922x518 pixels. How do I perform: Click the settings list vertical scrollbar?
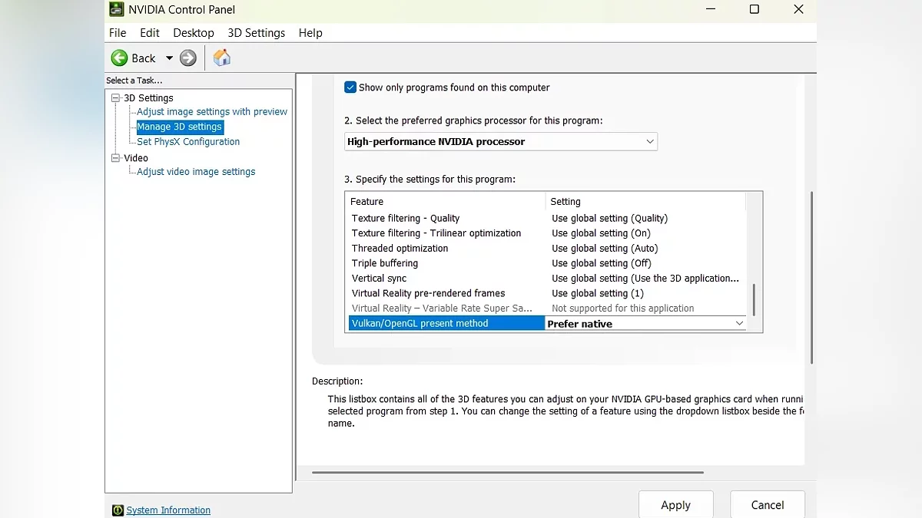click(754, 299)
